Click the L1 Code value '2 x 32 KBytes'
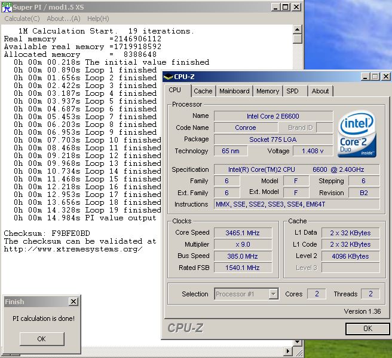 coord(351,244)
